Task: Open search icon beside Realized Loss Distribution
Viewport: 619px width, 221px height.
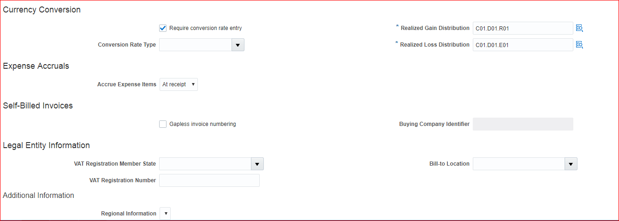Action: pos(579,45)
